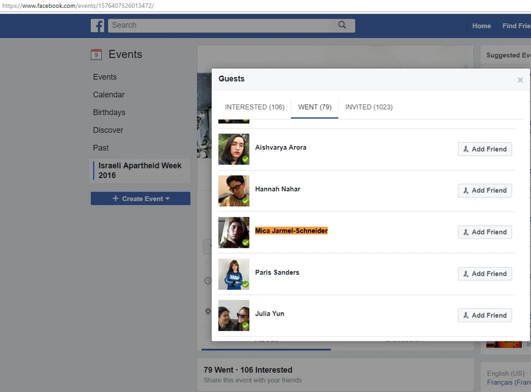Open the Create Event dropdown
The image size is (531, 392).
[141, 199]
